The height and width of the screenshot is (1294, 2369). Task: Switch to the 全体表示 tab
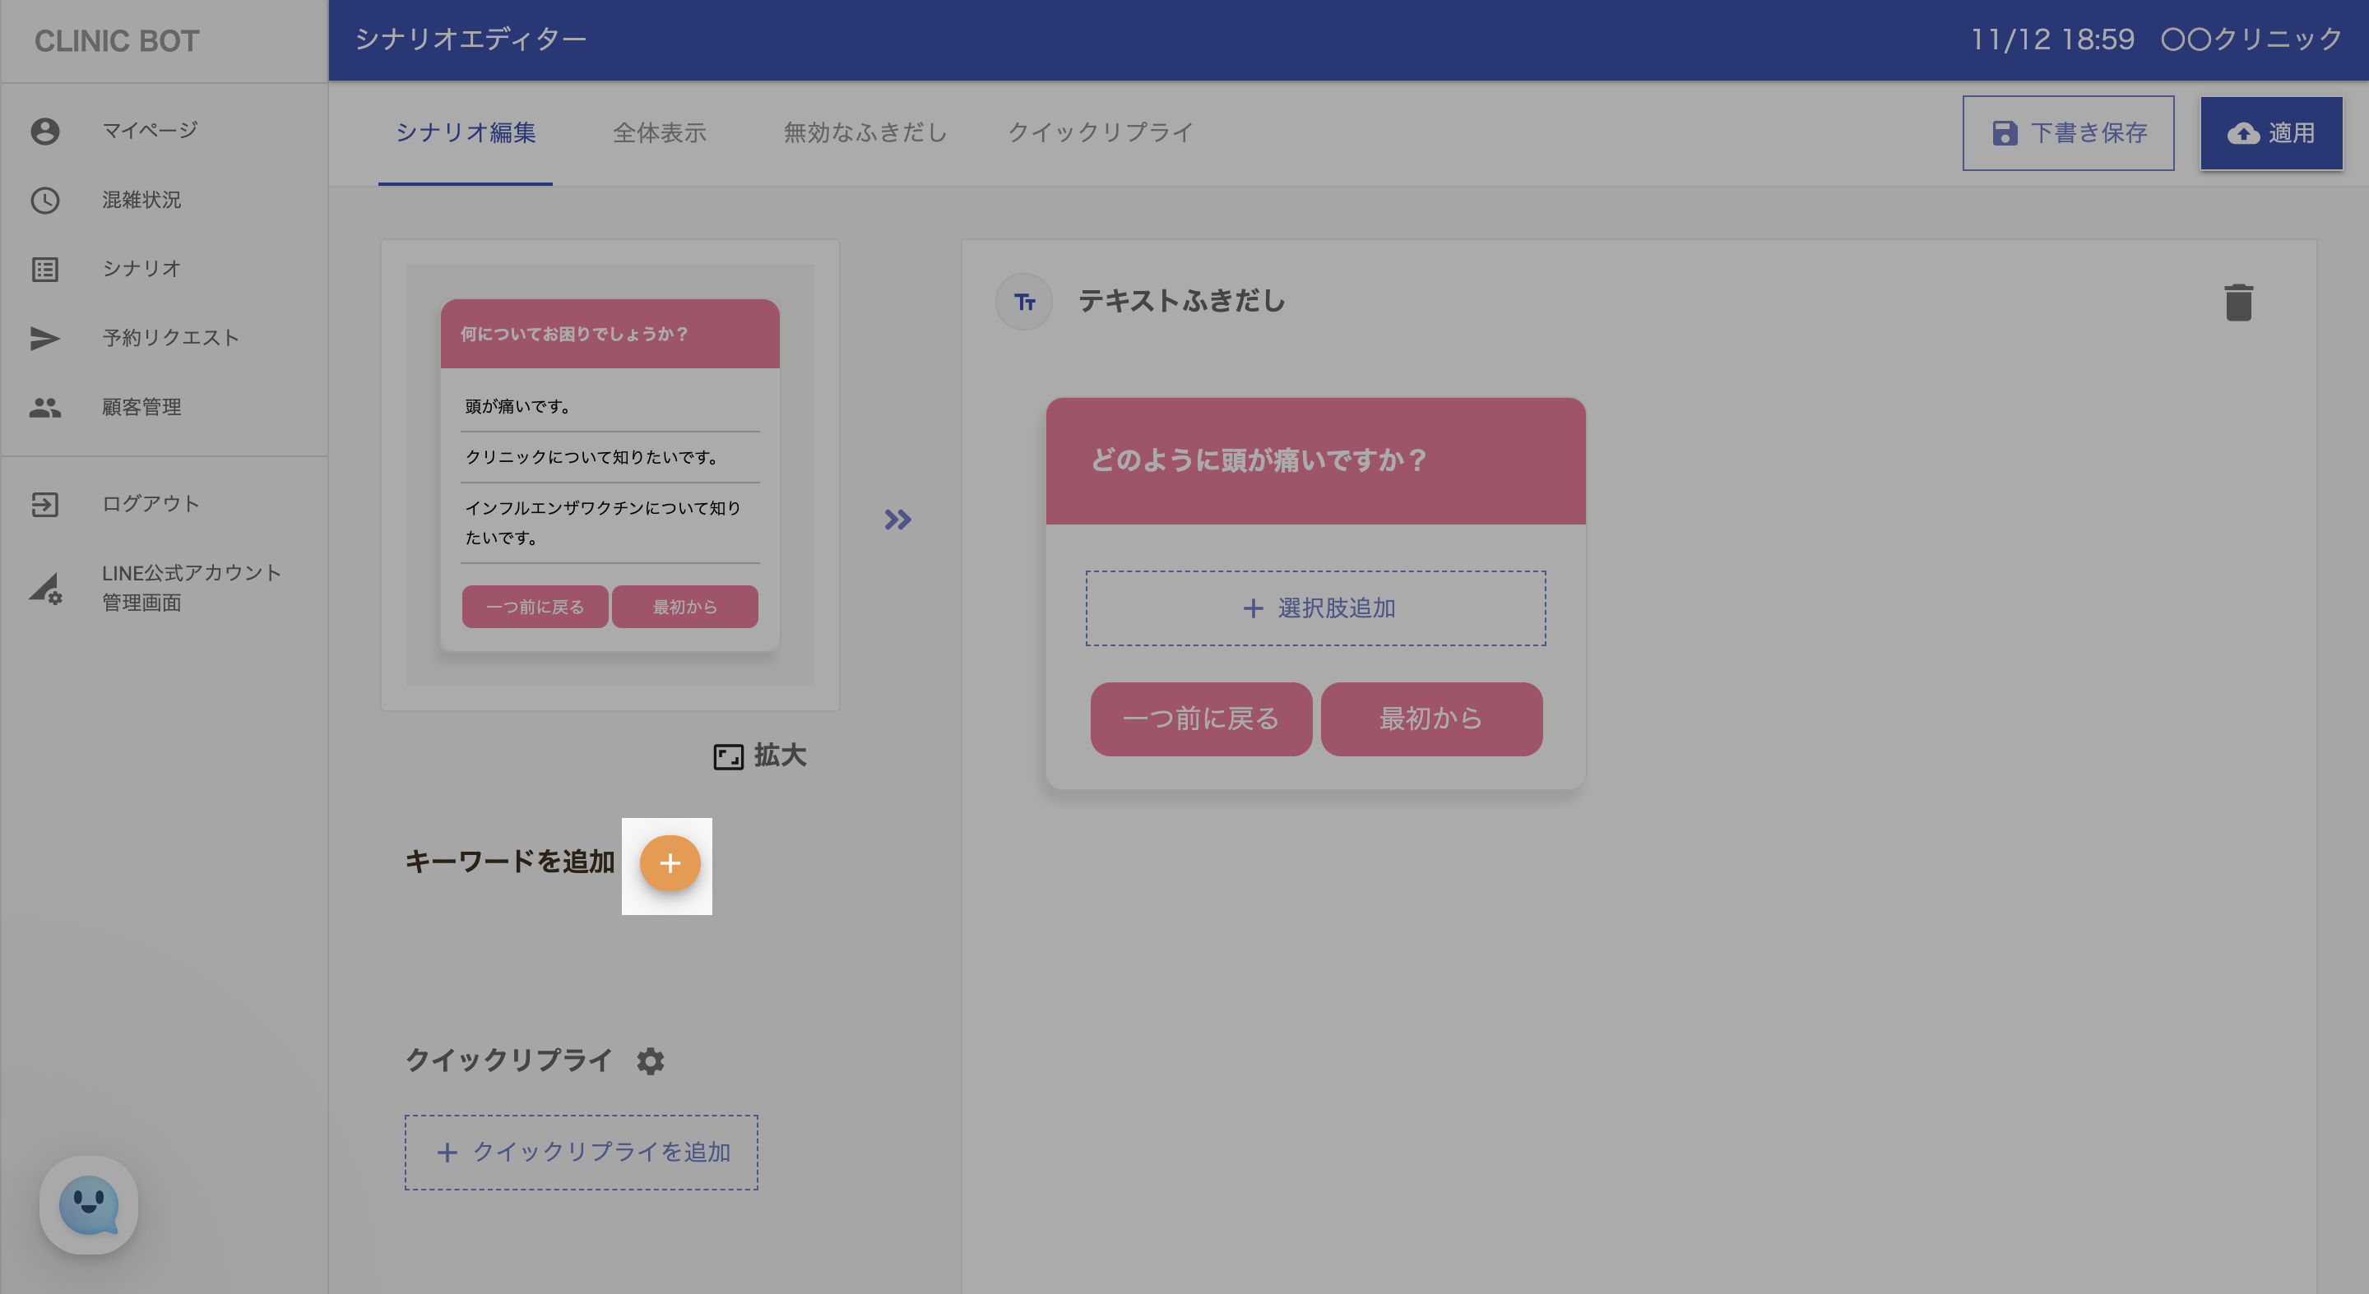[x=660, y=132]
